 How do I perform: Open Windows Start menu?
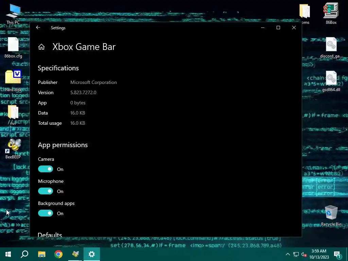pos(8,254)
